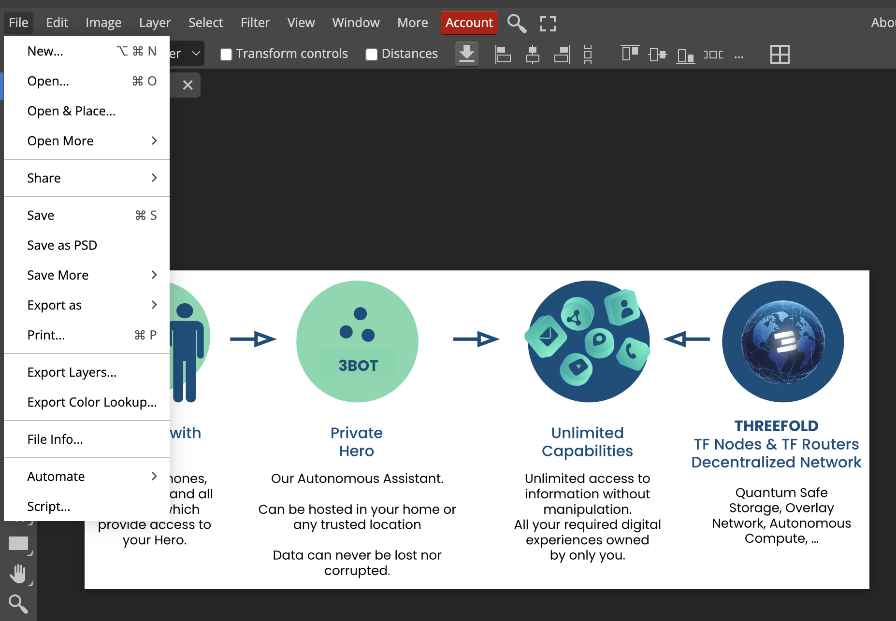Screen dimensions: 896x621
Task: Select the Rectangle shape tool
Action: point(18,544)
